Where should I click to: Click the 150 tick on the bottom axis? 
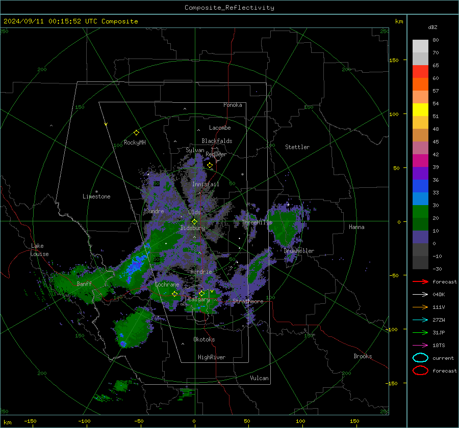click(354, 421)
